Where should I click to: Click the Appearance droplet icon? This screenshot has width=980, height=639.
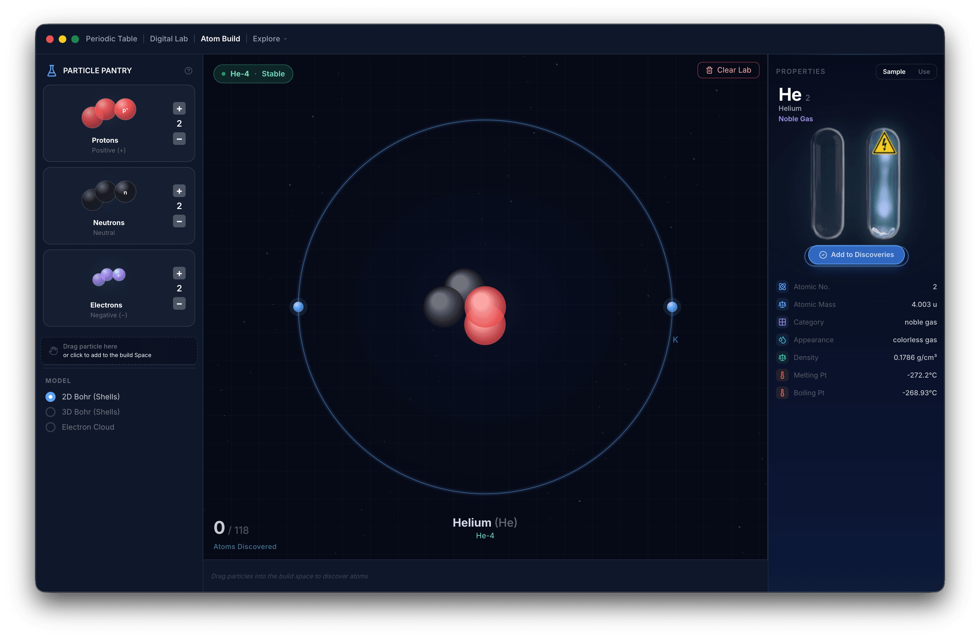(x=782, y=340)
